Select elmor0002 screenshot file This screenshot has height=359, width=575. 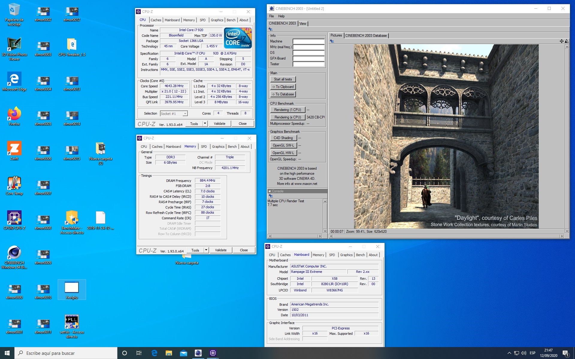(x=43, y=14)
